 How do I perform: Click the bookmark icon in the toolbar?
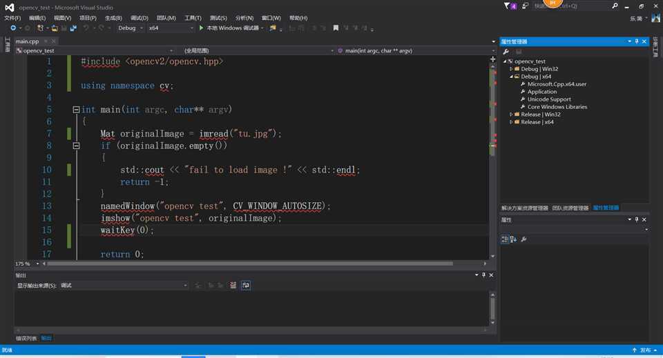[336, 28]
